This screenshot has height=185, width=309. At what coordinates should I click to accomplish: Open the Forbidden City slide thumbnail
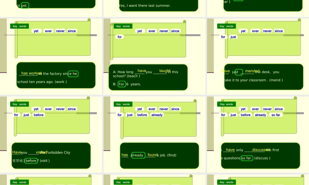[51, 134]
